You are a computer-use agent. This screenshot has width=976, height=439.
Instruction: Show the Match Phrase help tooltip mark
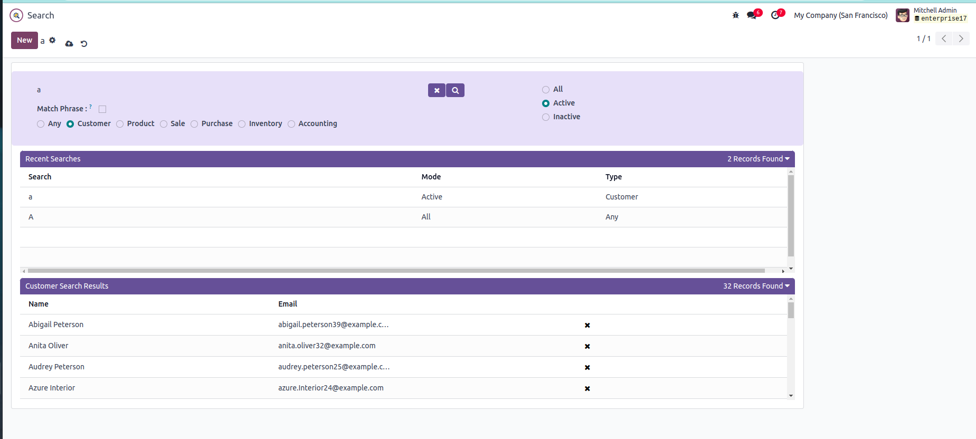(x=91, y=107)
